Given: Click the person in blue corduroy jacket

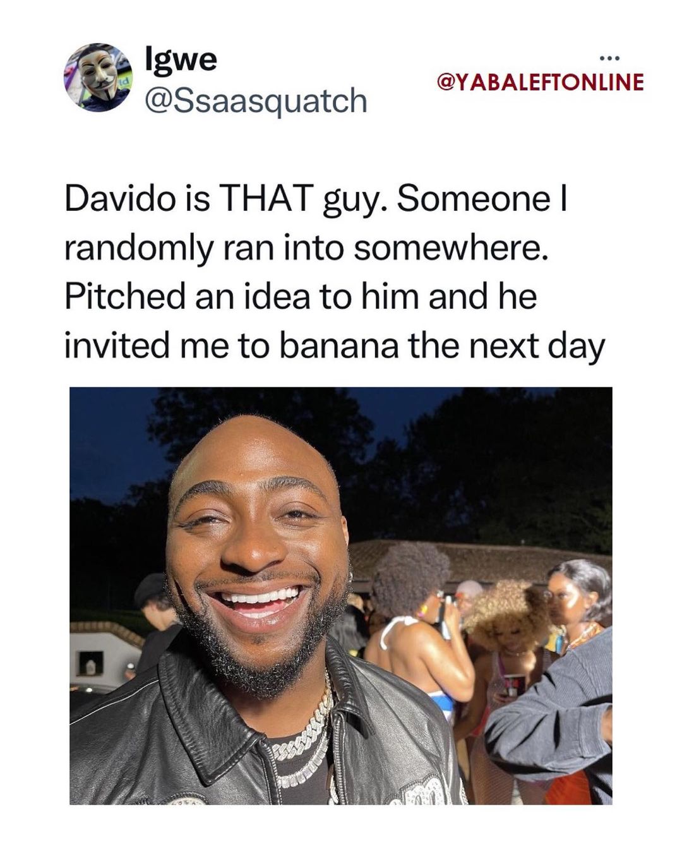Looking at the screenshot, I should coord(556,714).
